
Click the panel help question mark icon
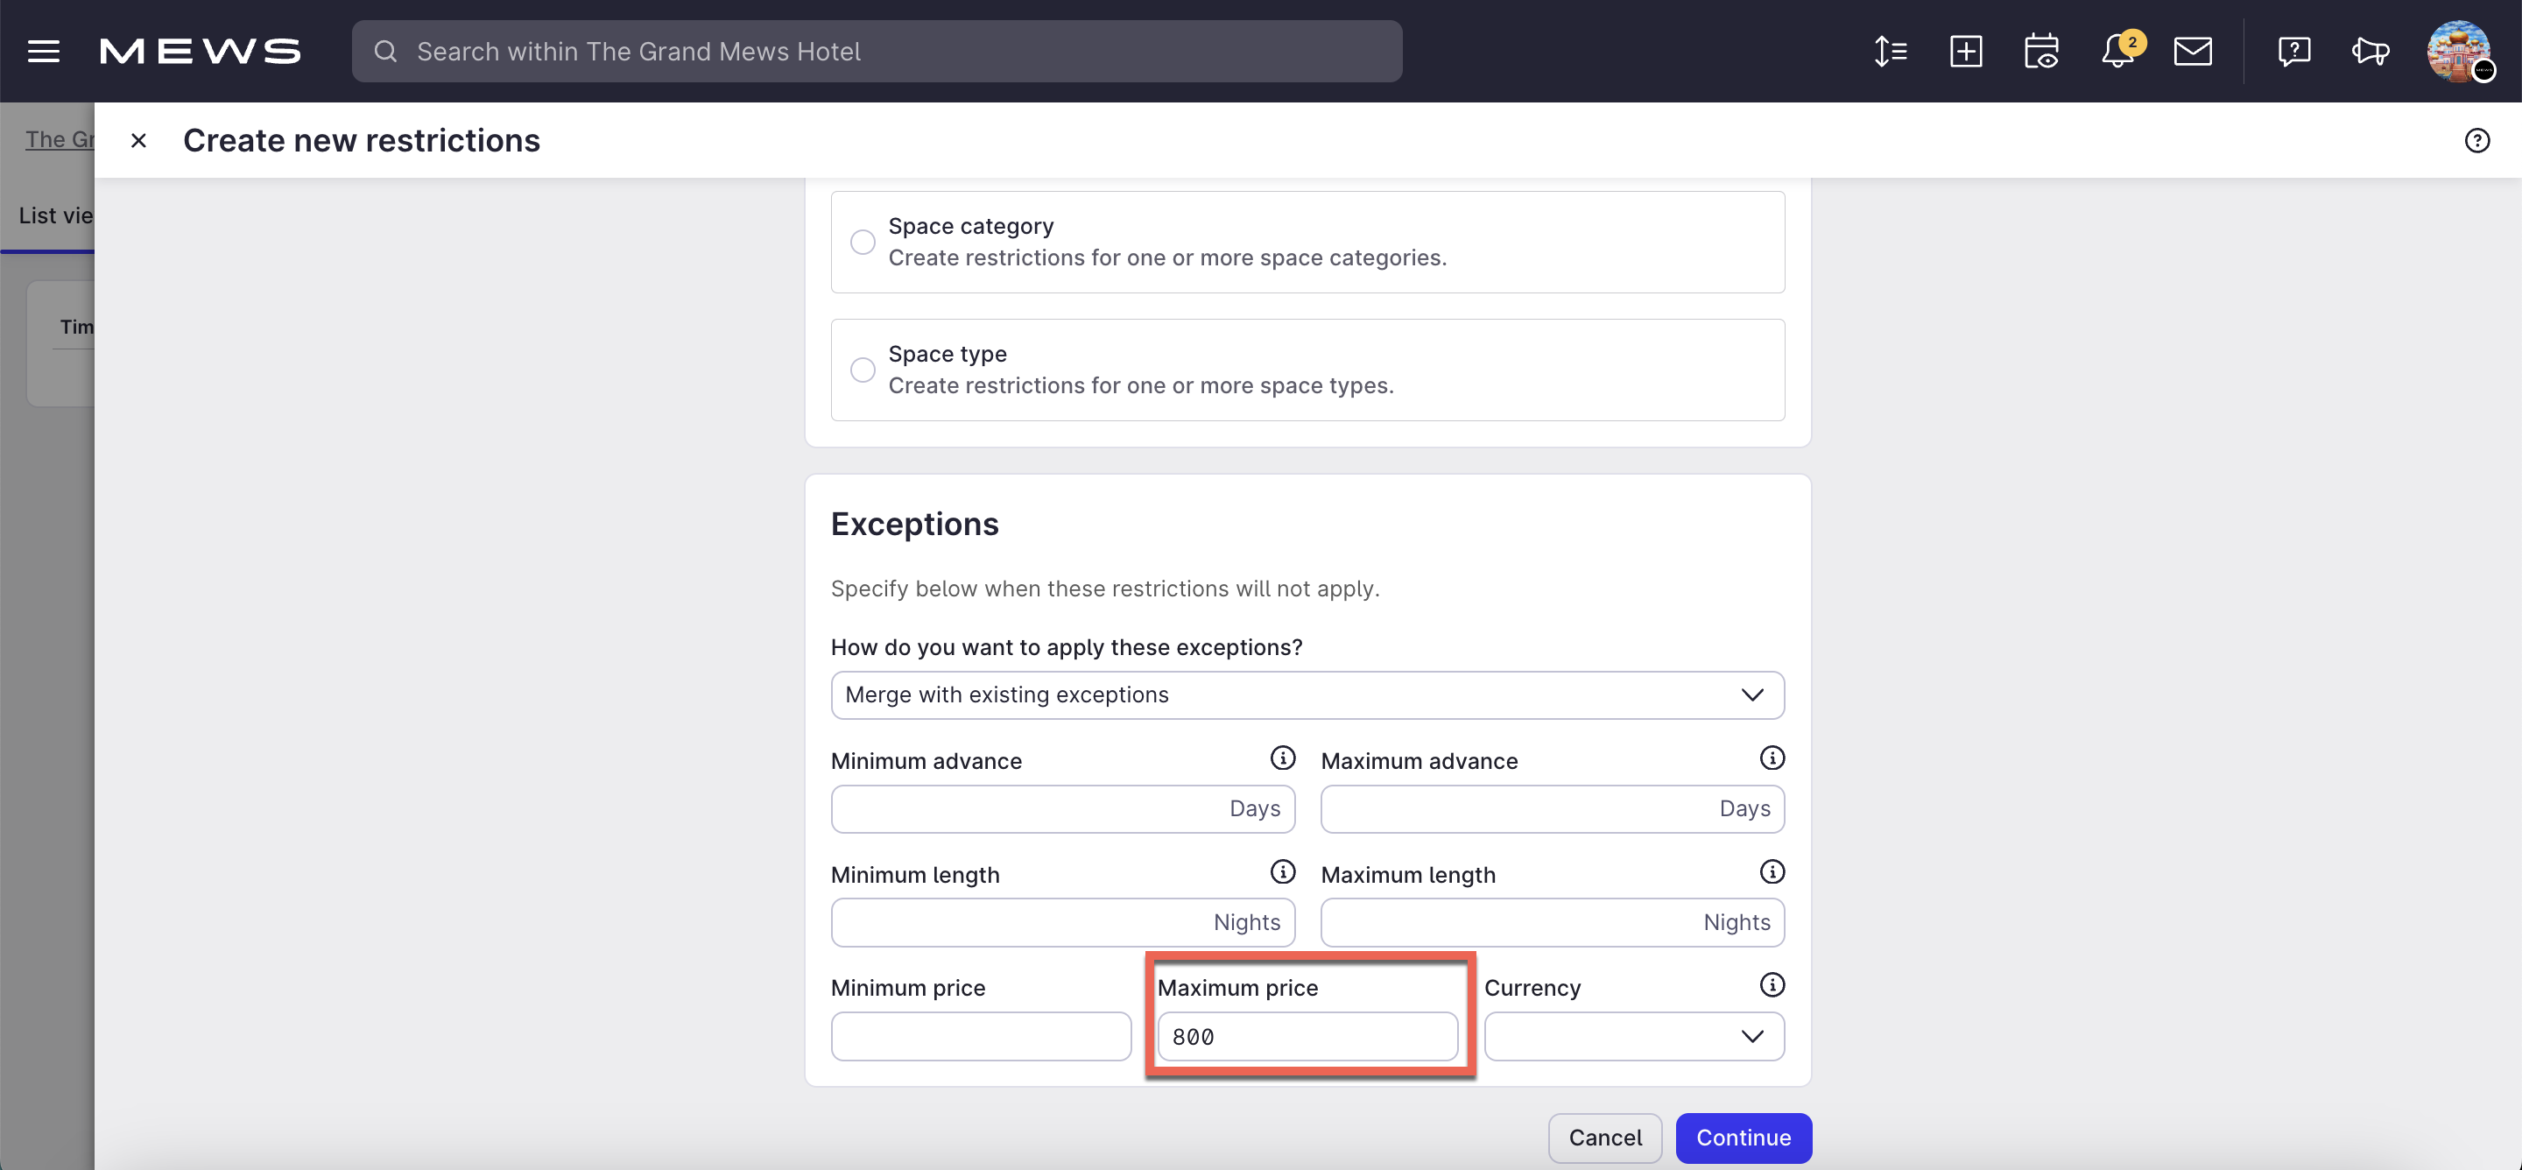[x=2477, y=140]
